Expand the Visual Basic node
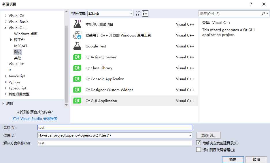This screenshot has width=270, height=163. tap(5, 22)
